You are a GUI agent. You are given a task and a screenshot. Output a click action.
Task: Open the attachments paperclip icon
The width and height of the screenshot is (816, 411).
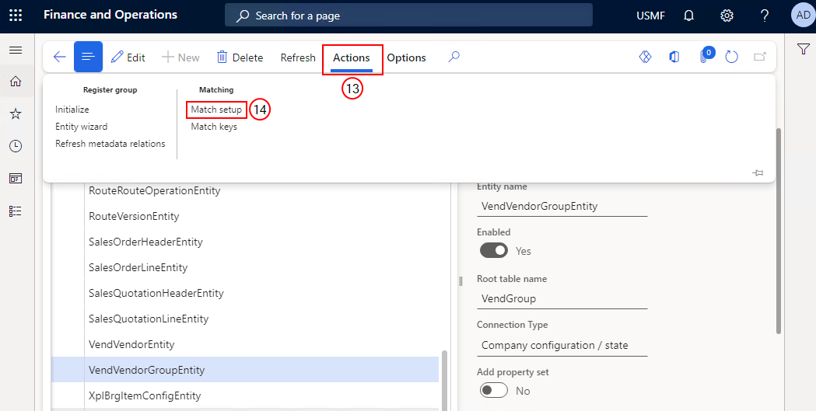[704, 57]
